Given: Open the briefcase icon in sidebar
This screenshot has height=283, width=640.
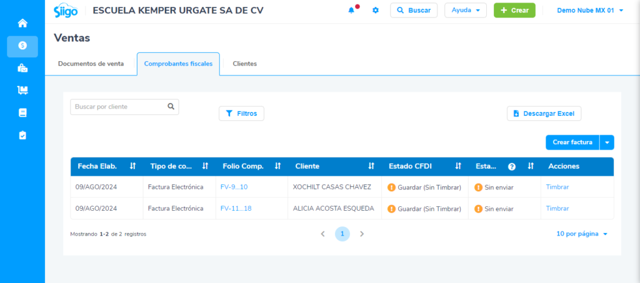Looking at the screenshot, I should click(x=22, y=69).
